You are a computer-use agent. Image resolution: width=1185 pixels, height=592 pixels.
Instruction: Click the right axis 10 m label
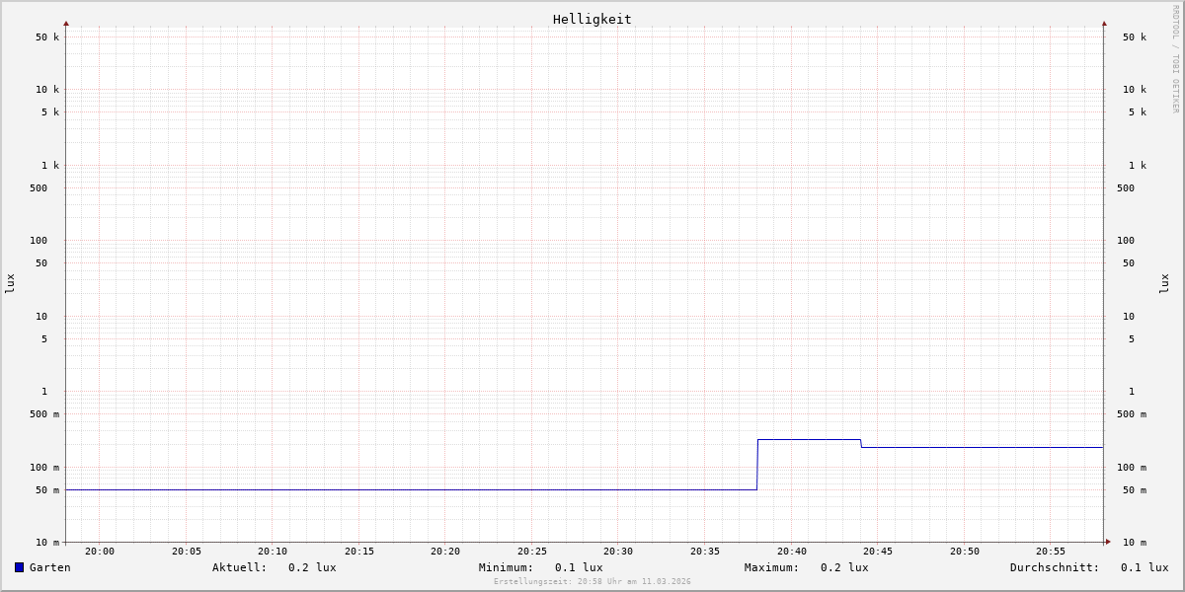(1135, 543)
